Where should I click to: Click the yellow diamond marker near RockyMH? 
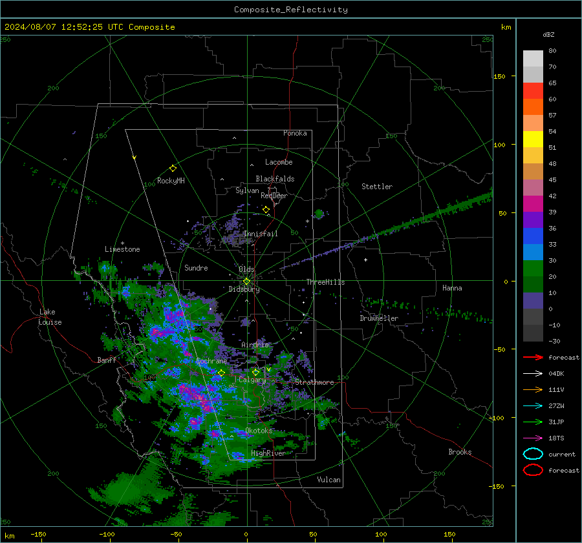click(173, 169)
